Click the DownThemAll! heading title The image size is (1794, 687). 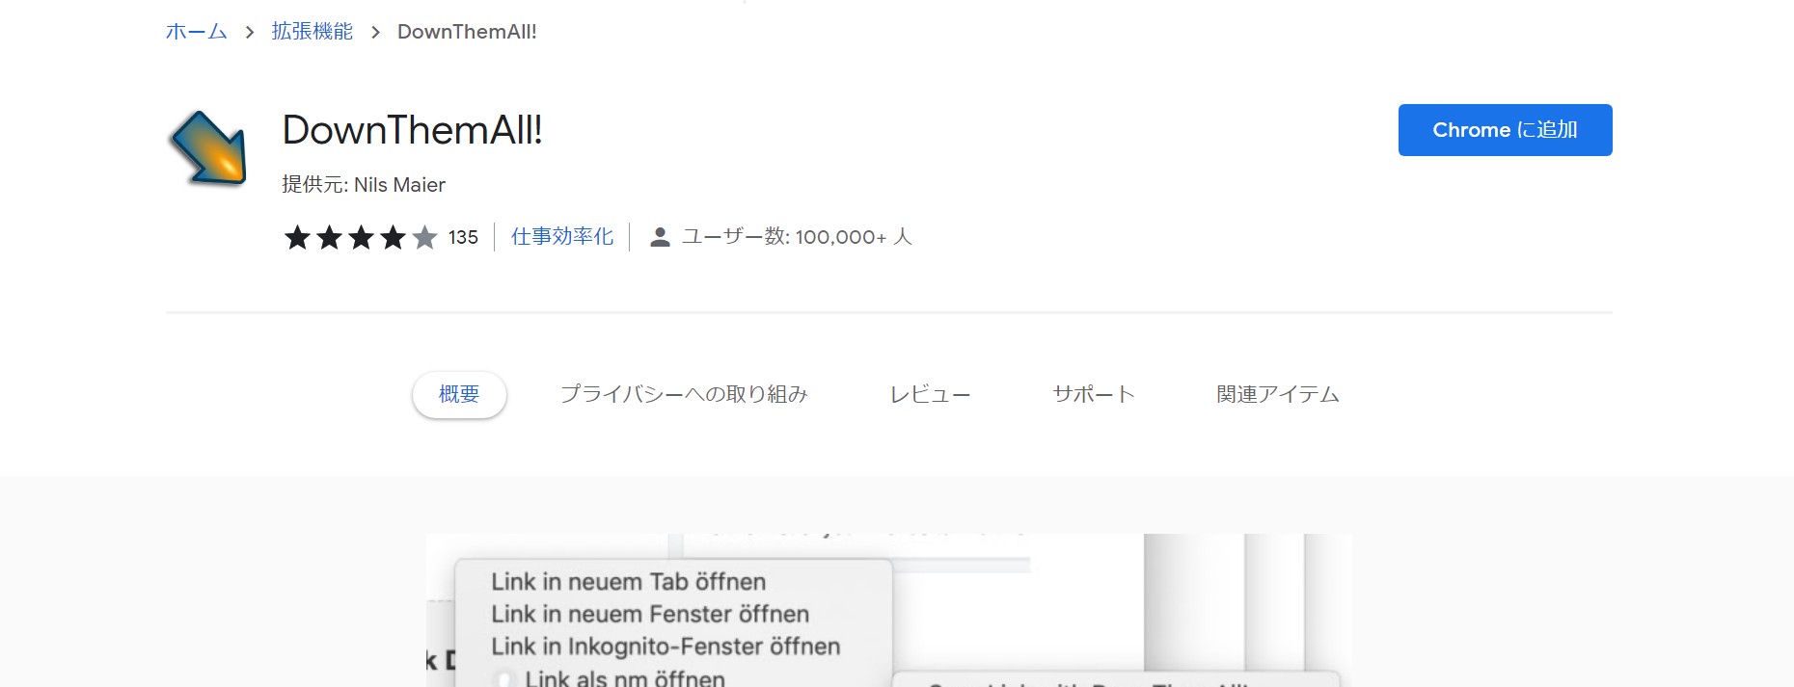point(413,130)
